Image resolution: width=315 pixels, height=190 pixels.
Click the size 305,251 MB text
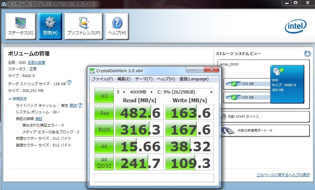pyautogui.click(x=26, y=91)
